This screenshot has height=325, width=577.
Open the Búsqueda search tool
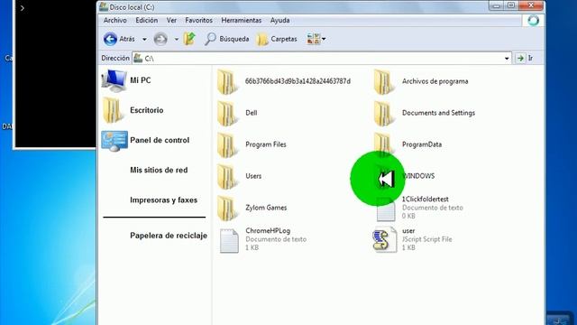point(226,39)
